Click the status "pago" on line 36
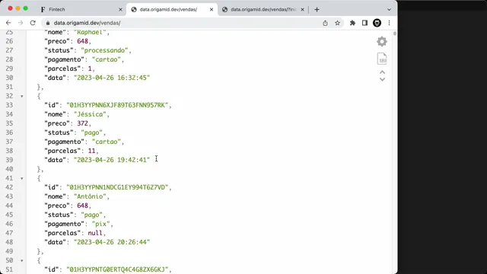This screenshot has width=487, height=274. (91, 132)
